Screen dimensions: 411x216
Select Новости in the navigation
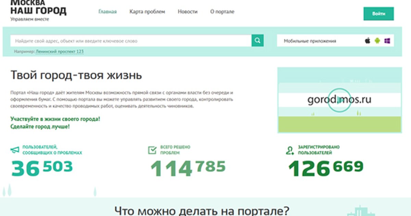pos(187,12)
